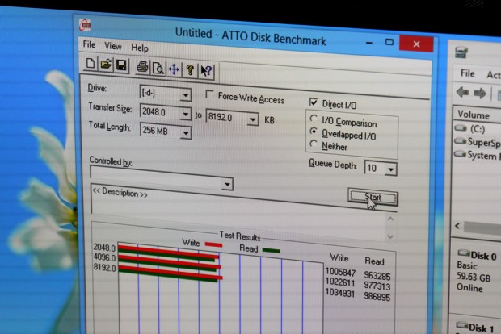Select the (C:) volume drive icon
This screenshot has height=334, width=501.
tap(461, 128)
